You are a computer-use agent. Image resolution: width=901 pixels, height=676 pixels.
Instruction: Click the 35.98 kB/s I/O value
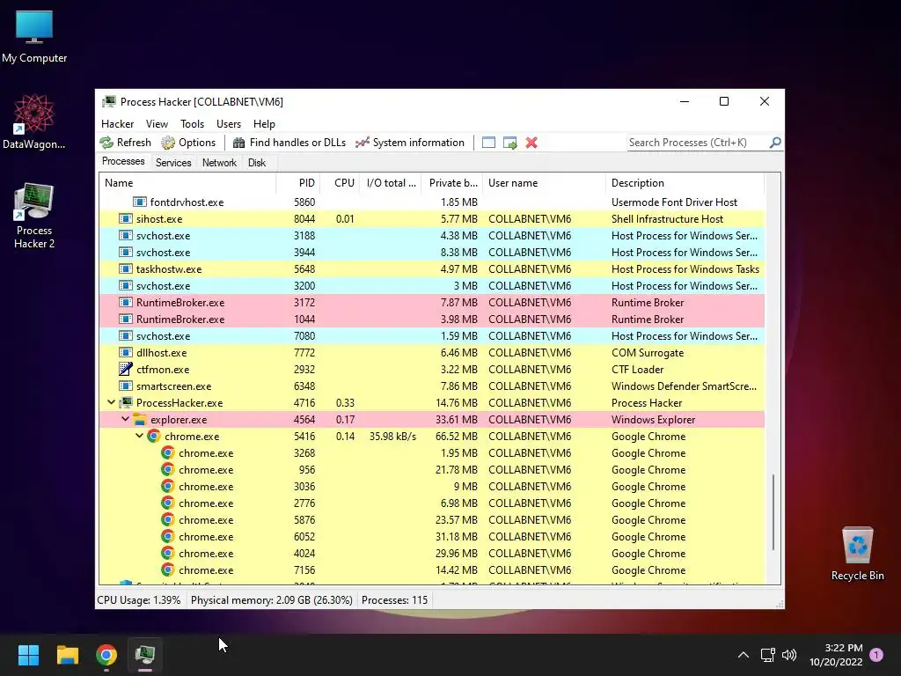click(392, 437)
